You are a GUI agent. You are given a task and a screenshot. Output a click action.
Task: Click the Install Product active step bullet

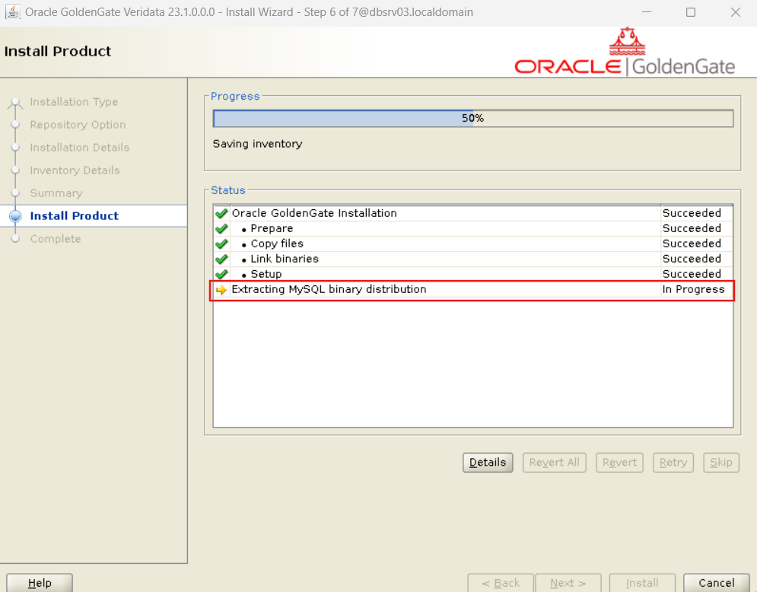(x=15, y=216)
